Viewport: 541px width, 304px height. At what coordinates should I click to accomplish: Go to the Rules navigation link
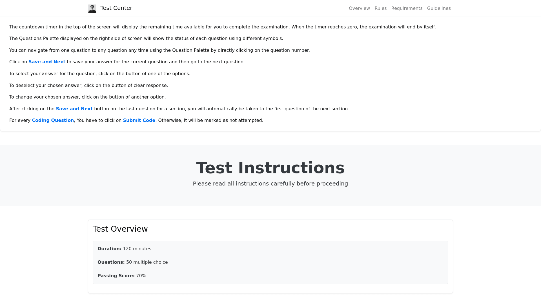click(x=380, y=8)
